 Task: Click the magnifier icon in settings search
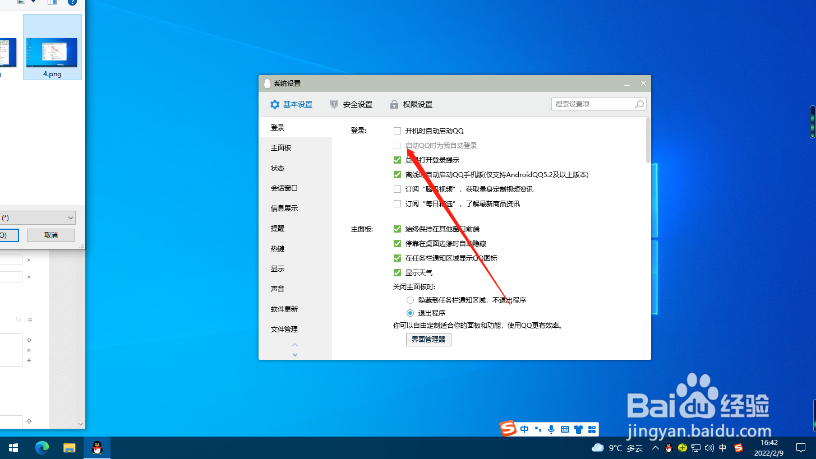pyautogui.click(x=639, y=104)
